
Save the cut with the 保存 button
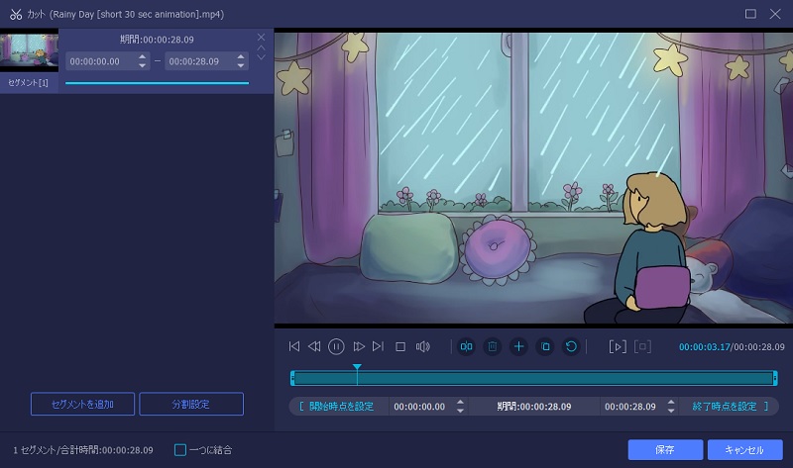tap(665, 450)
